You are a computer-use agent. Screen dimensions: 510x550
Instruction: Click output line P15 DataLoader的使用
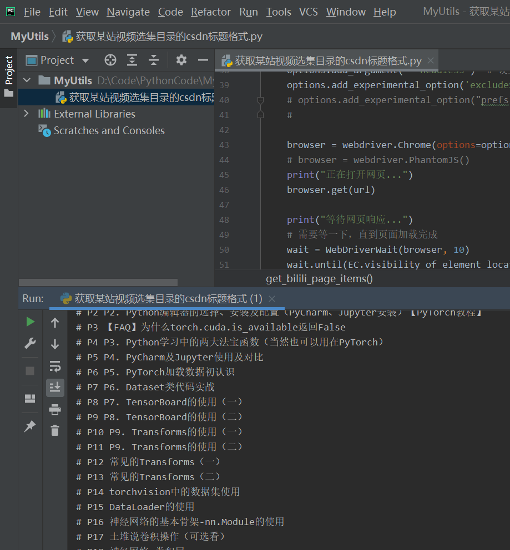[x=135, y=507]
